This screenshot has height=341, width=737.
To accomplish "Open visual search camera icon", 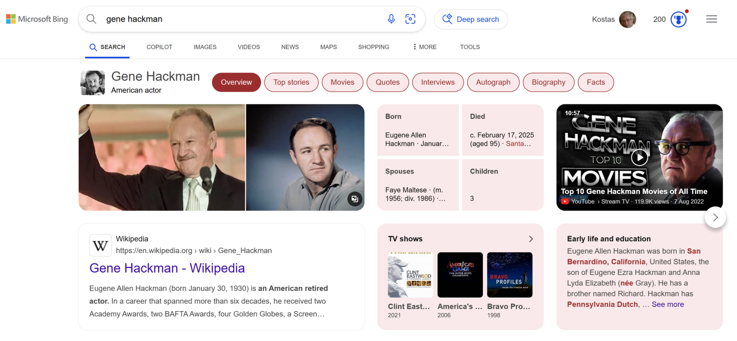I will pos(410,19).
